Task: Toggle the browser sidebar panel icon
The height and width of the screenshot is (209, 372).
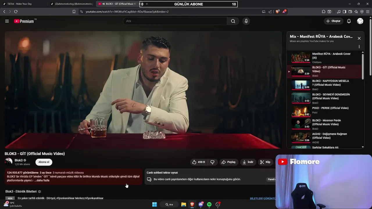Action: (x=344, y=12)
